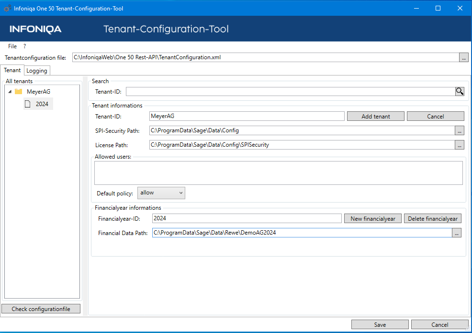
Task: Click Delete financialyear button
Action: [x=433, y=218]
